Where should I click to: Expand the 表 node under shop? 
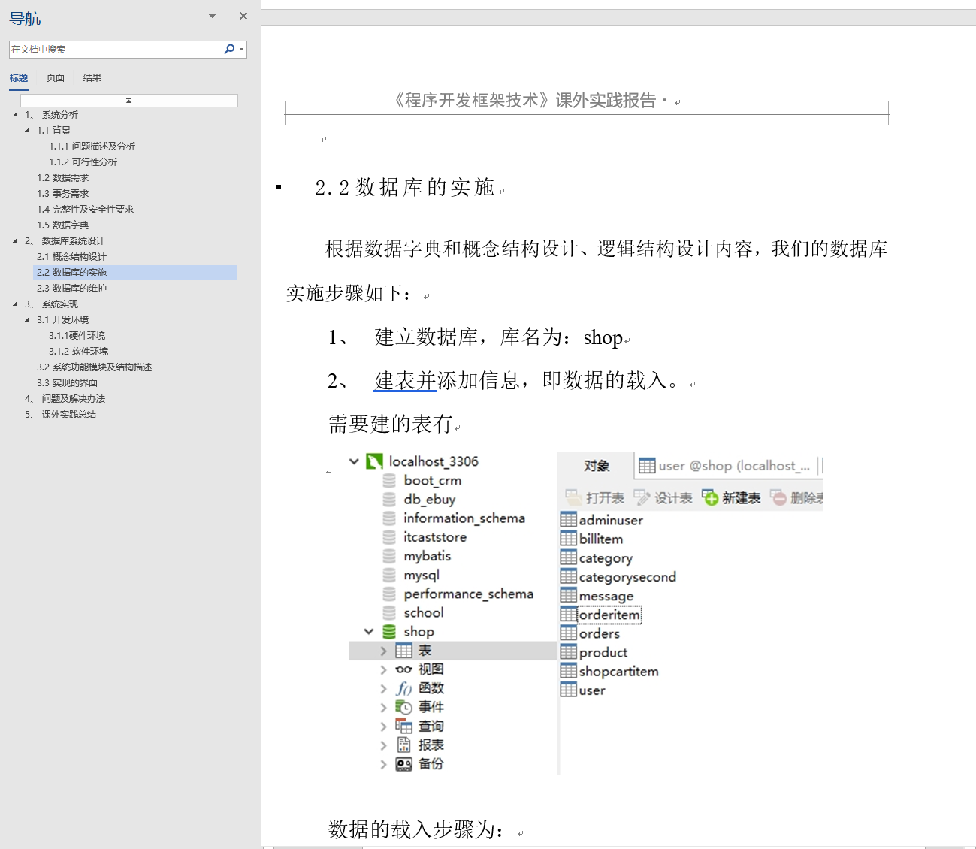[384, 650]
